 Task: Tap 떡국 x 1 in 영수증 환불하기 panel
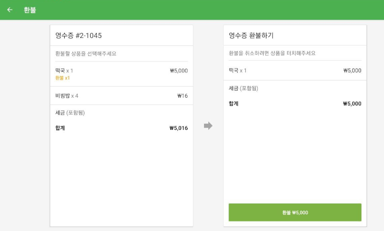(x=295, y=70)
